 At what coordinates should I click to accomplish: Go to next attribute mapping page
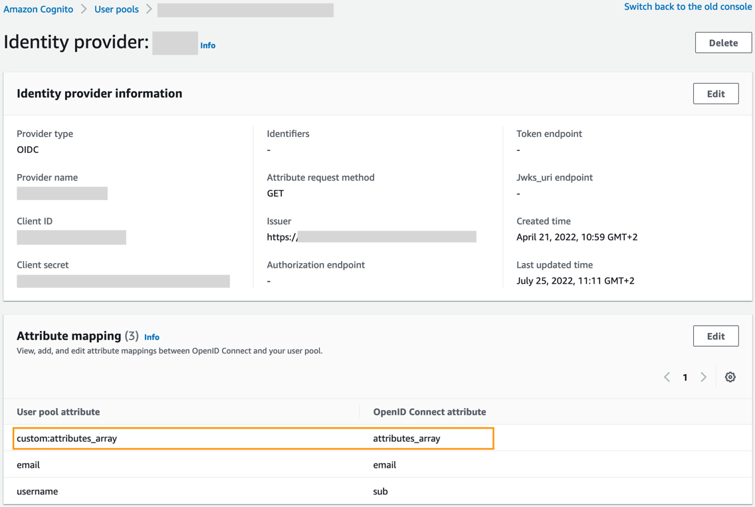(x=703, y=377)
